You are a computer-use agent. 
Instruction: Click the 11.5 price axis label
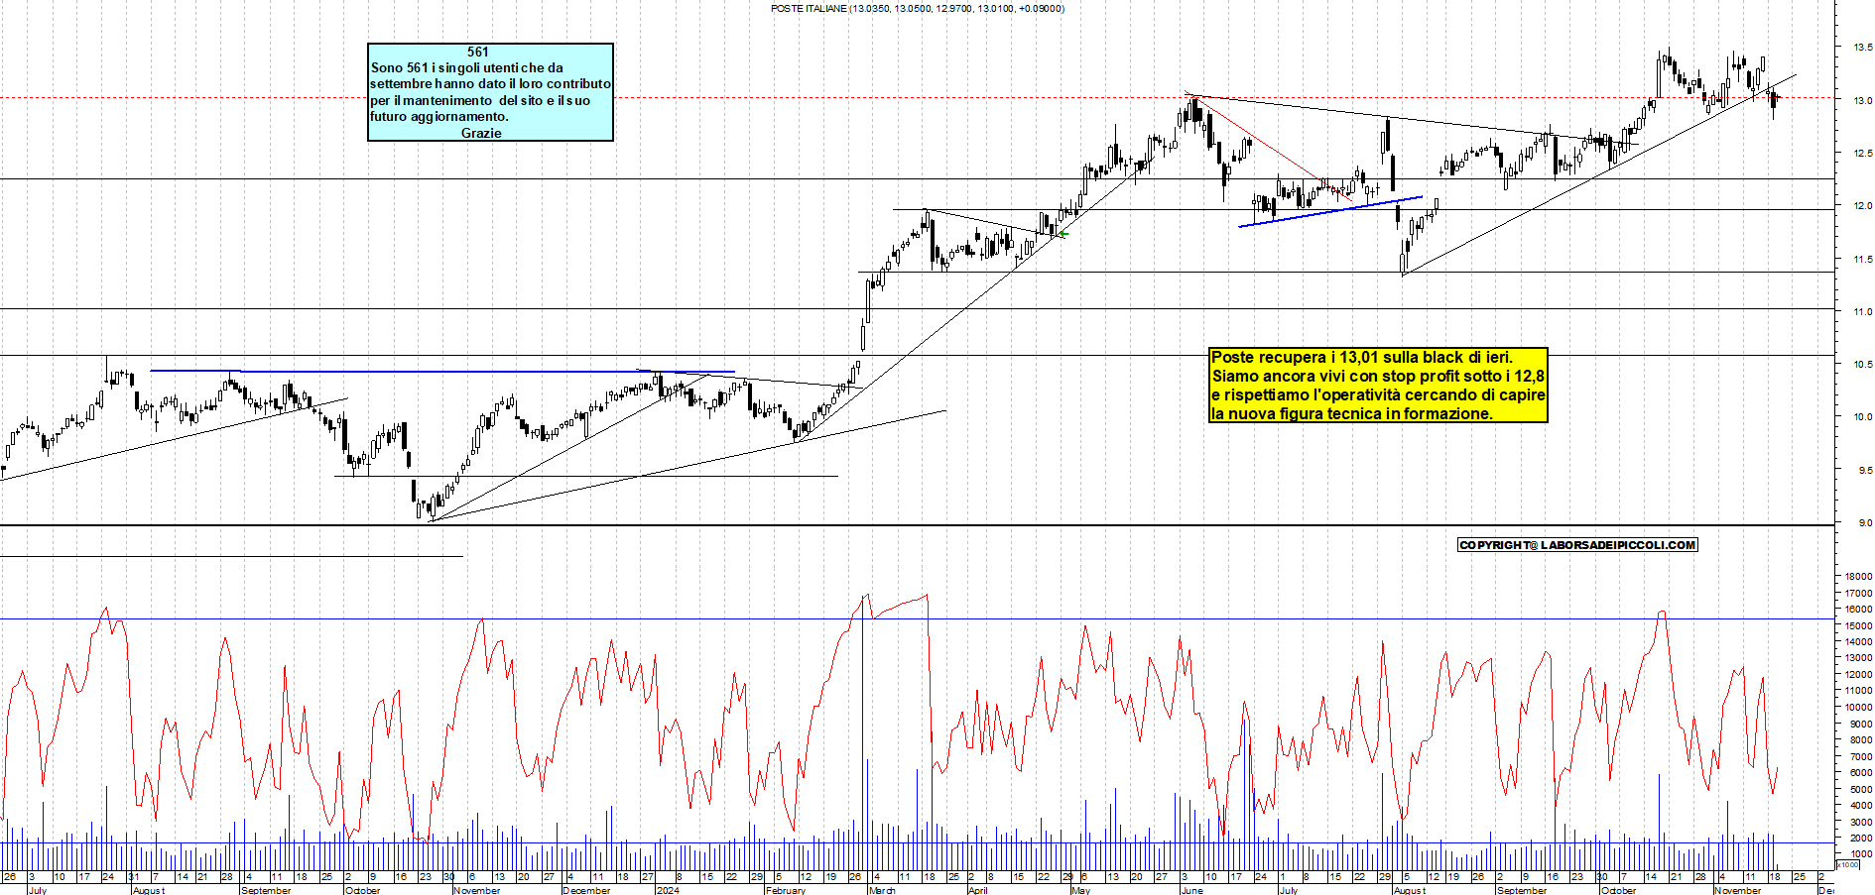click(x=1862, y=260)
